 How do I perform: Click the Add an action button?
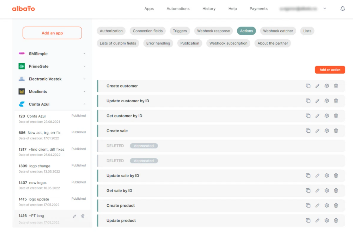pyautogui.click(x=330, y=70)
